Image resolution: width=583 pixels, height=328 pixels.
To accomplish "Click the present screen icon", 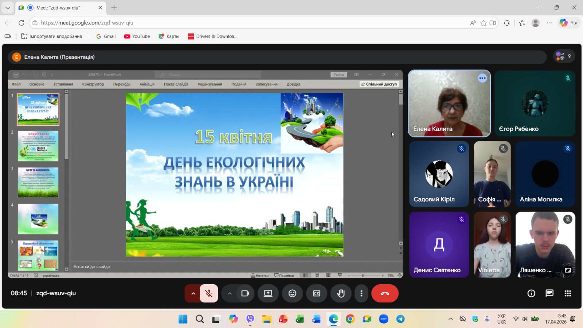I will pos(268,293).
